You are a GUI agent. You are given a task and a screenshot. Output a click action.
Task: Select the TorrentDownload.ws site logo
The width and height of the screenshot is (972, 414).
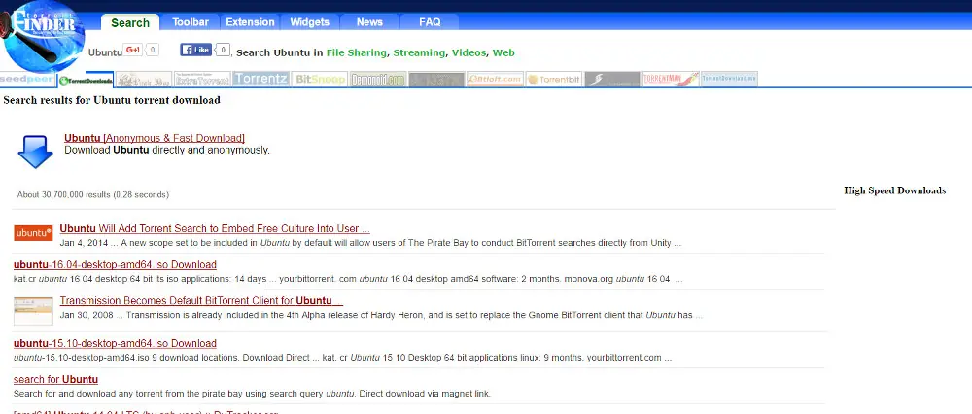pyautogui.click(x=729, y=80)
